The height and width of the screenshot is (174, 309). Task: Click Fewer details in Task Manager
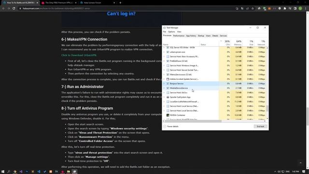pyautogui.click(x=171, y=127)
